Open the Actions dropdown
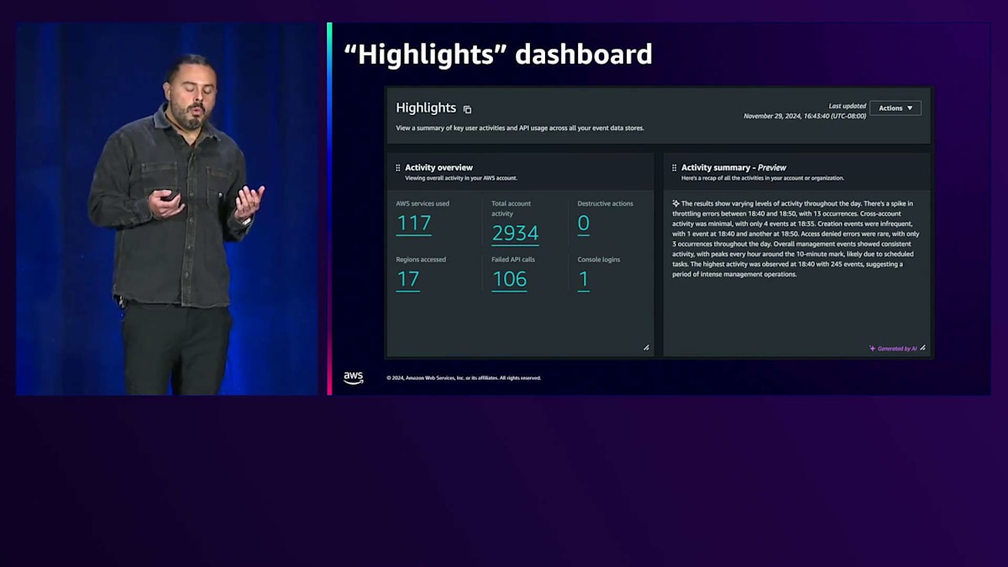The image size is (1008, 567). (x=895, y=108)
